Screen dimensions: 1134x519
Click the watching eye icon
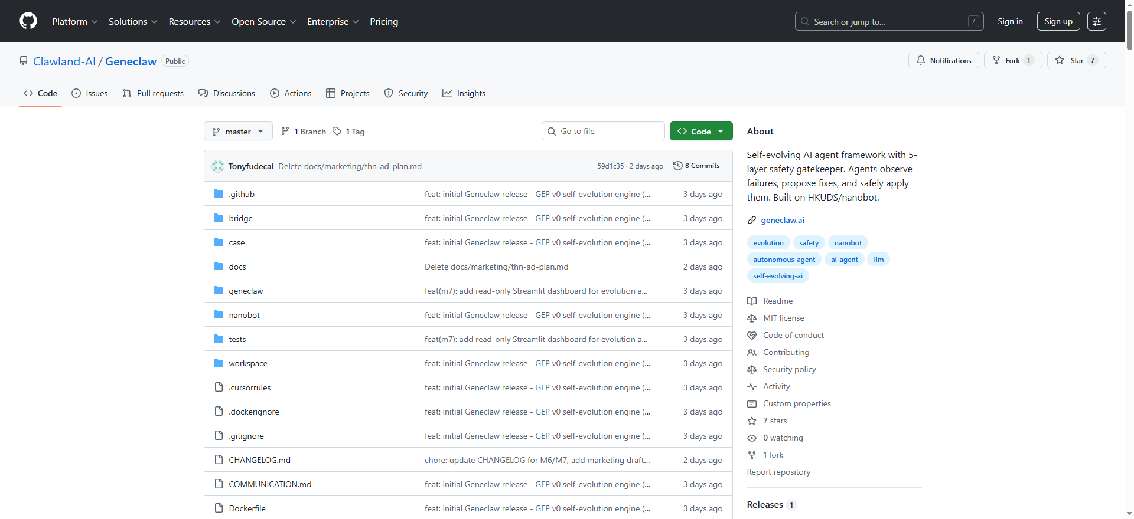click(x=752, y=438)
